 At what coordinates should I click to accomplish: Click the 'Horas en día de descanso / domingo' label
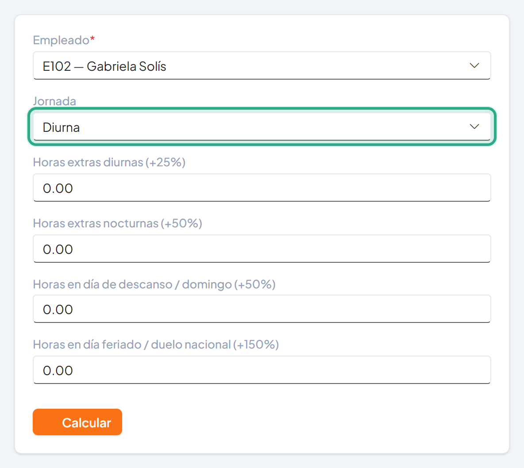point(154,284)
